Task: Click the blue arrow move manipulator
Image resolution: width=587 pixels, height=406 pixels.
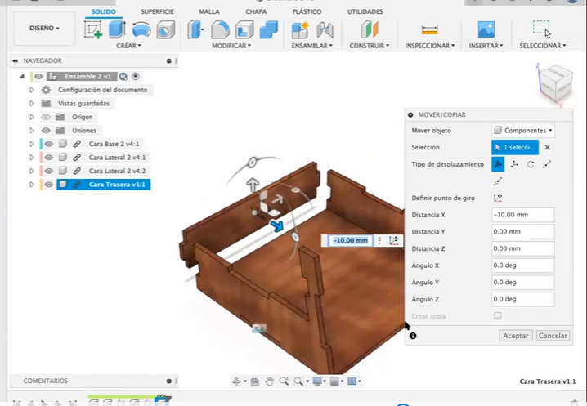Action: [x=277, y=225]
